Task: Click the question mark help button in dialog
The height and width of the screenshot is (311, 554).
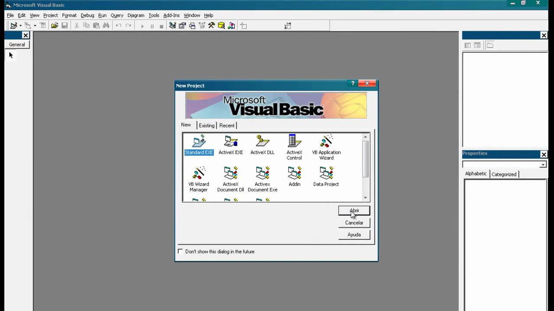Action: [x=353, y=83]
